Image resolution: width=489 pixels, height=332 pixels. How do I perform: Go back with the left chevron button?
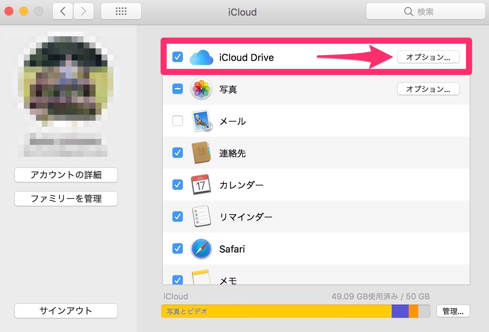[63, 12]
